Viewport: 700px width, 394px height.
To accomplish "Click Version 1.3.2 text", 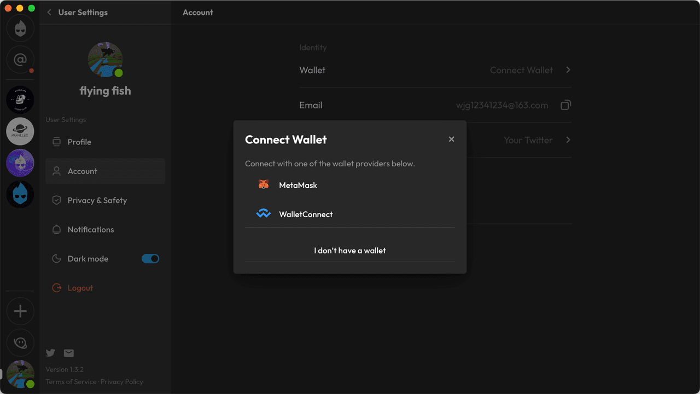I will [65, 369].
